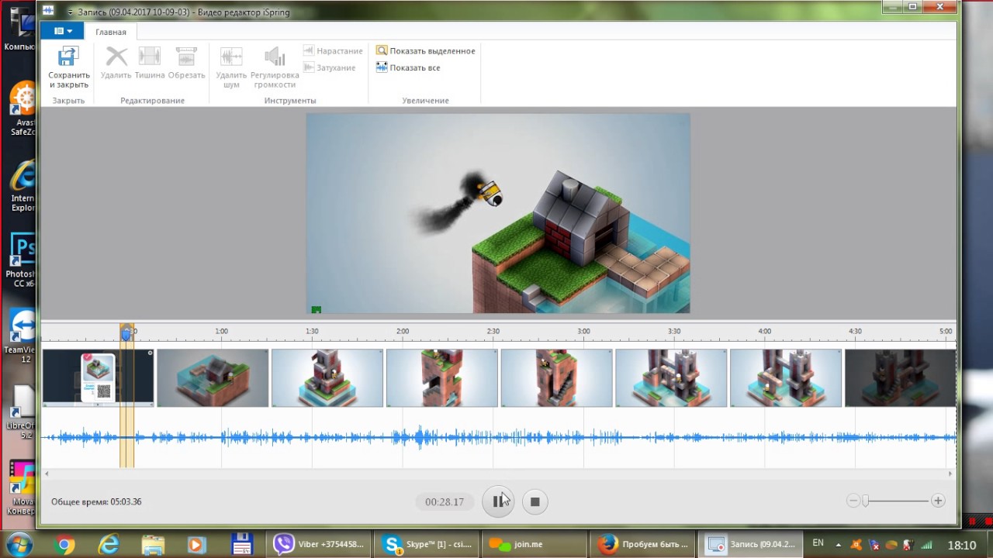Open File Explorer folder on taskbar

(x=153, y=544)
